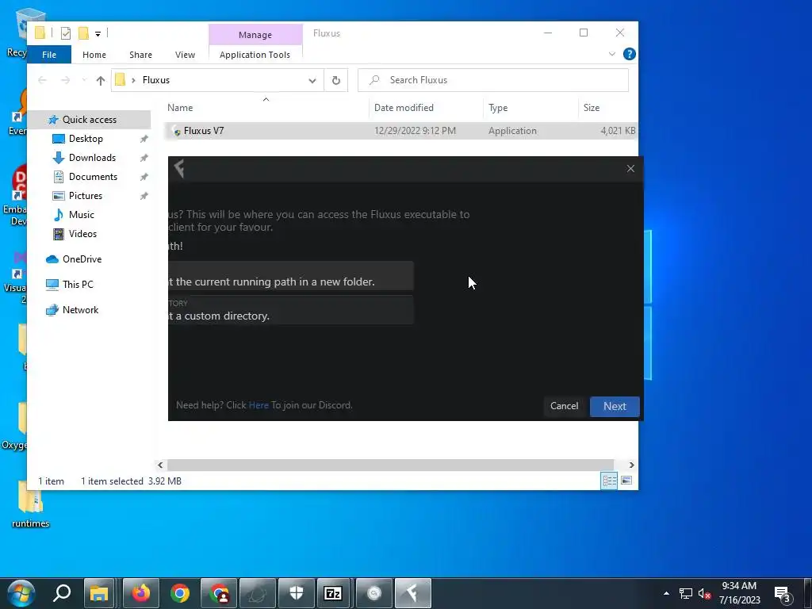Show hidden system tray icons
The width and height of the screenshot is (812, 609).
click(x=666, y=593)
